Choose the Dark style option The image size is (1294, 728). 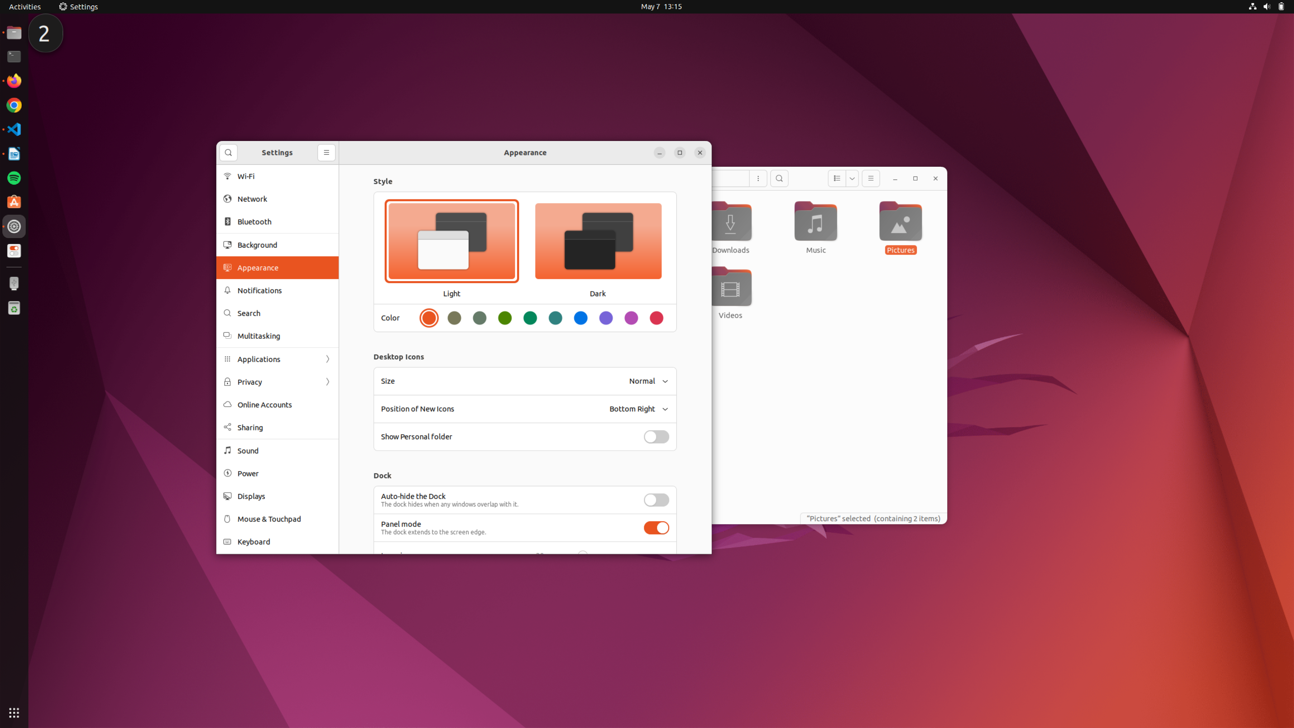pos(598,241)
